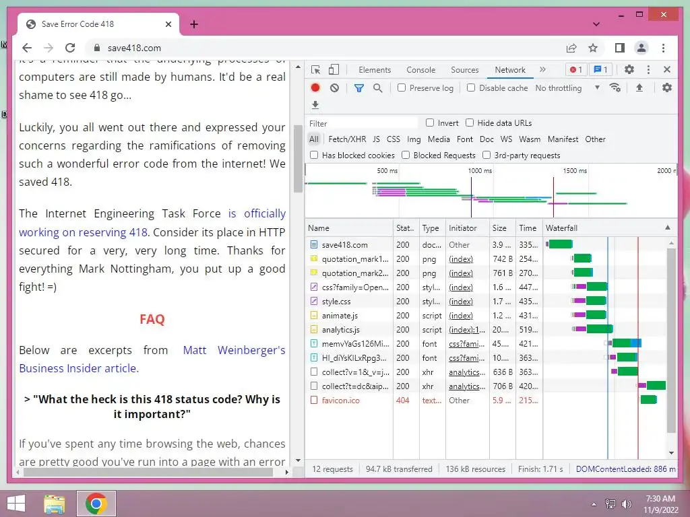Viewport: 690px width, 517px height.
Task: Filter requests by Img type
Action: point(414,139)
